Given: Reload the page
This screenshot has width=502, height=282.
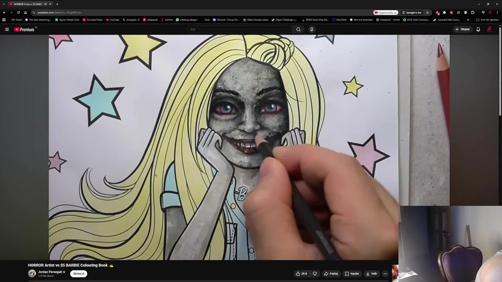Looking at the screenshot, I should pyautogui.click(x=18, y=13).
